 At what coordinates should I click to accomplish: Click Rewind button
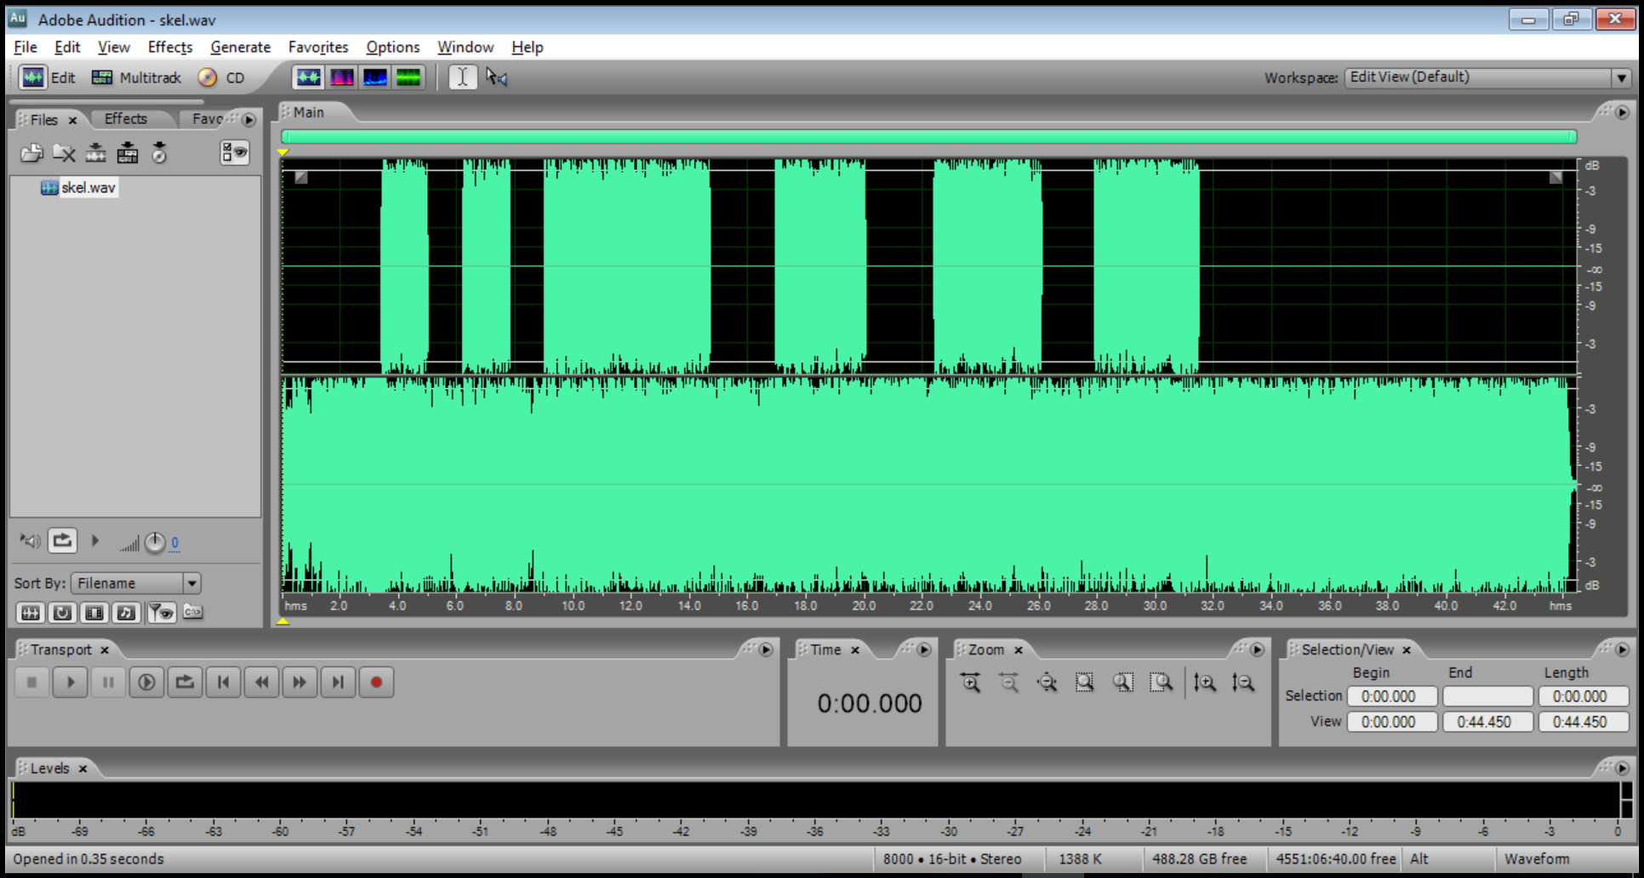261,682
